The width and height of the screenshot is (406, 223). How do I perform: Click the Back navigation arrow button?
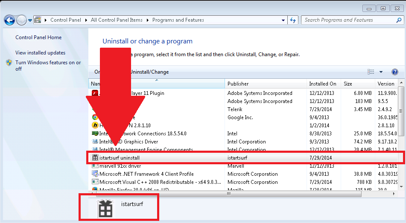click(x=9, y=20)
